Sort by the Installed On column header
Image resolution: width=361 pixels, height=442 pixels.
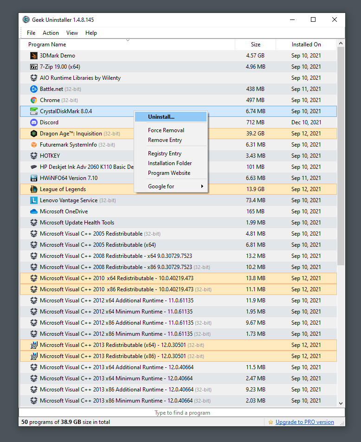click(x=306, y=45)
